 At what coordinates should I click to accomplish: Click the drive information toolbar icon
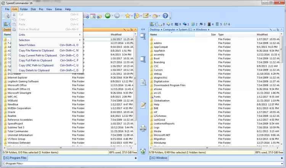pyautogui.click(x=86, y=16)
